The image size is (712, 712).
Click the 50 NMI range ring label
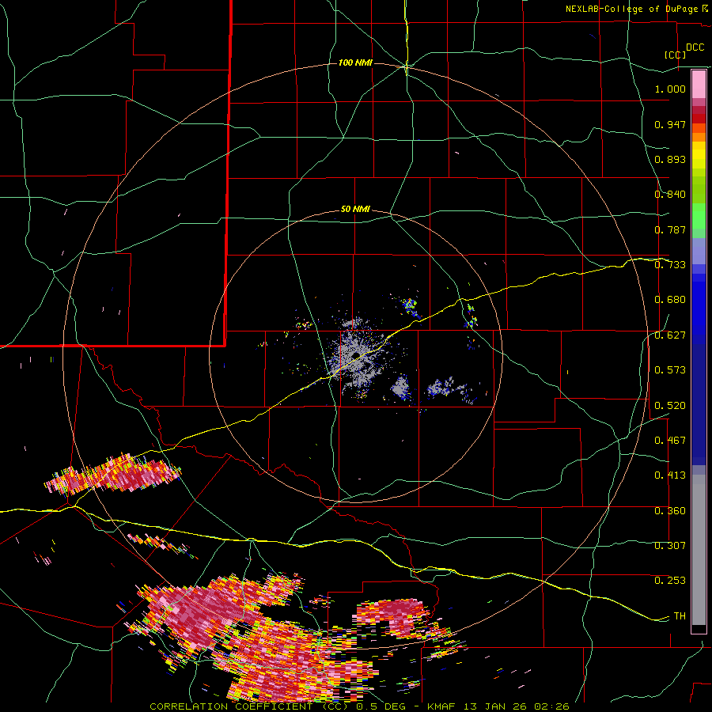[355, 210]
